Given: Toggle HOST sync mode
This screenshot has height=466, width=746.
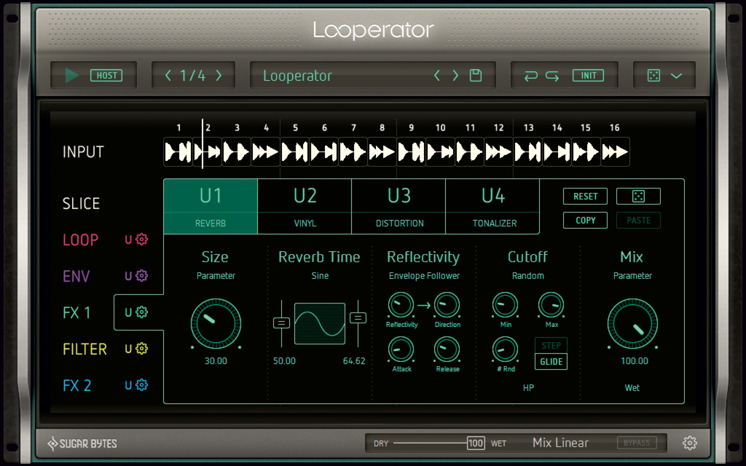Looking at the screenshot, I should click(108, 75).
